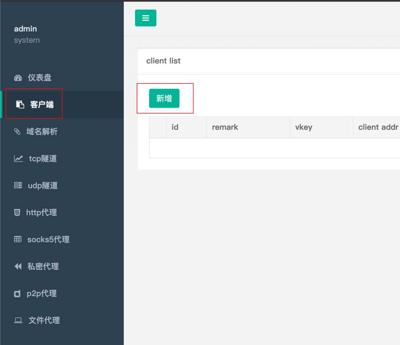Click the line chart icon beside tcp隧道
Viewport: 400px width, 345px height.
click(18, 159)
